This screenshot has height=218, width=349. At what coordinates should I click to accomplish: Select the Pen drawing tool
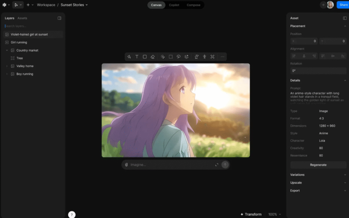pos(129,57)
